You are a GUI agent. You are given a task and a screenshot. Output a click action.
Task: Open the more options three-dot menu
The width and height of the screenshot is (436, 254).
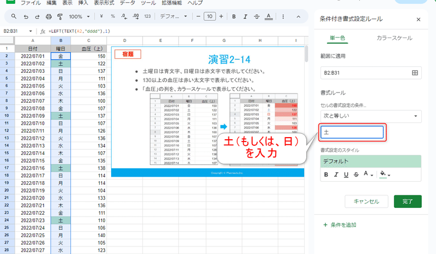pos(283,17)
